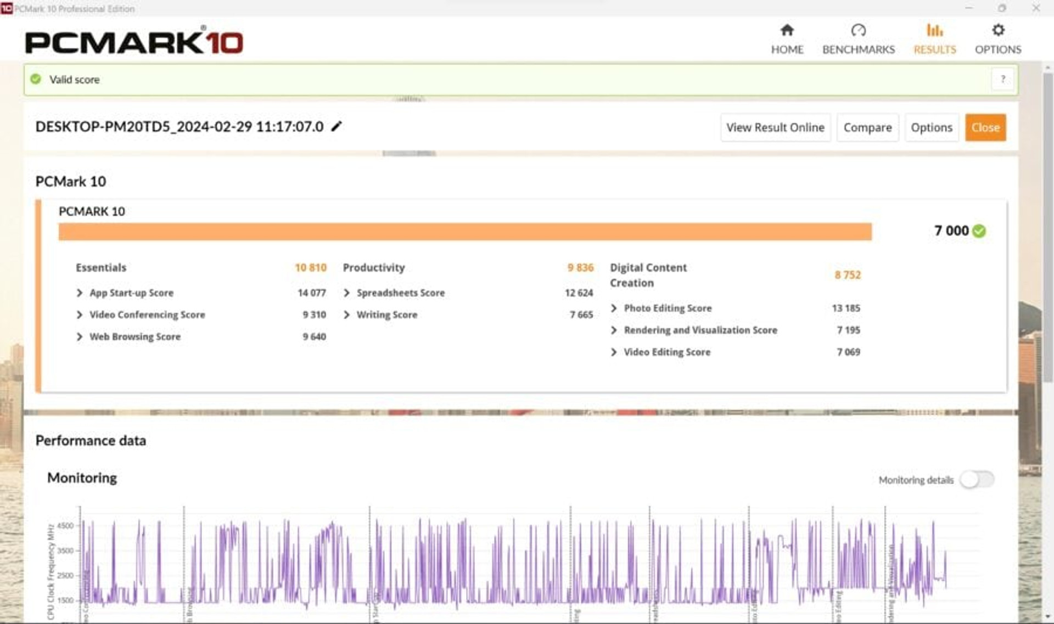Viewport: 1054px width, 624px height.
Task: Click the Productivity heading
Action: coord(374,267)
